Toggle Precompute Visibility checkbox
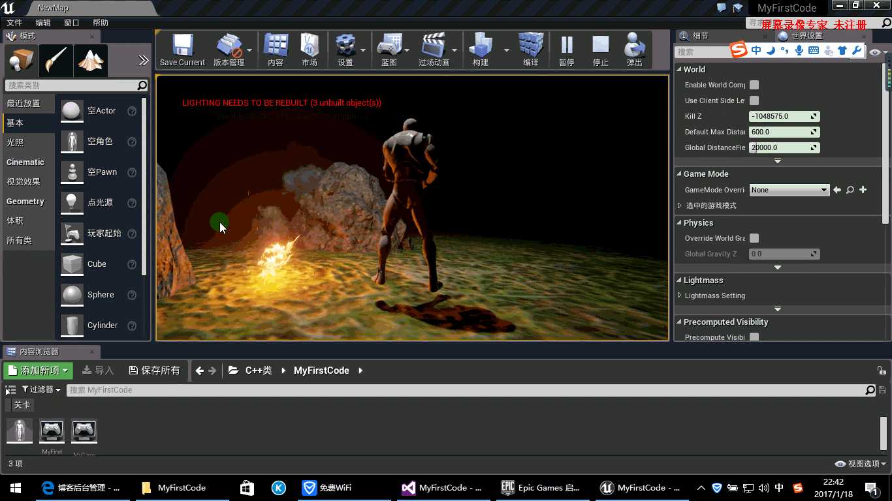This screenshot has width=892, height=501. click(x=754, y=337)
